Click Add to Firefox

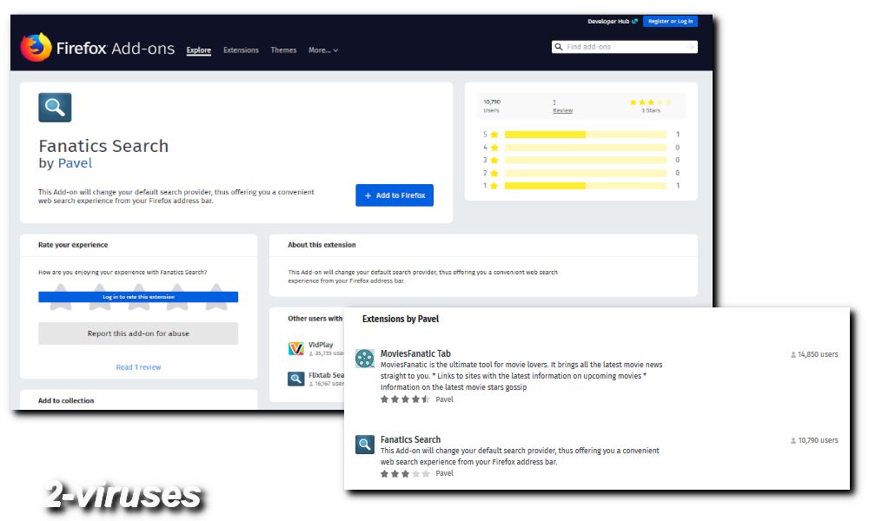click(394, 195)
